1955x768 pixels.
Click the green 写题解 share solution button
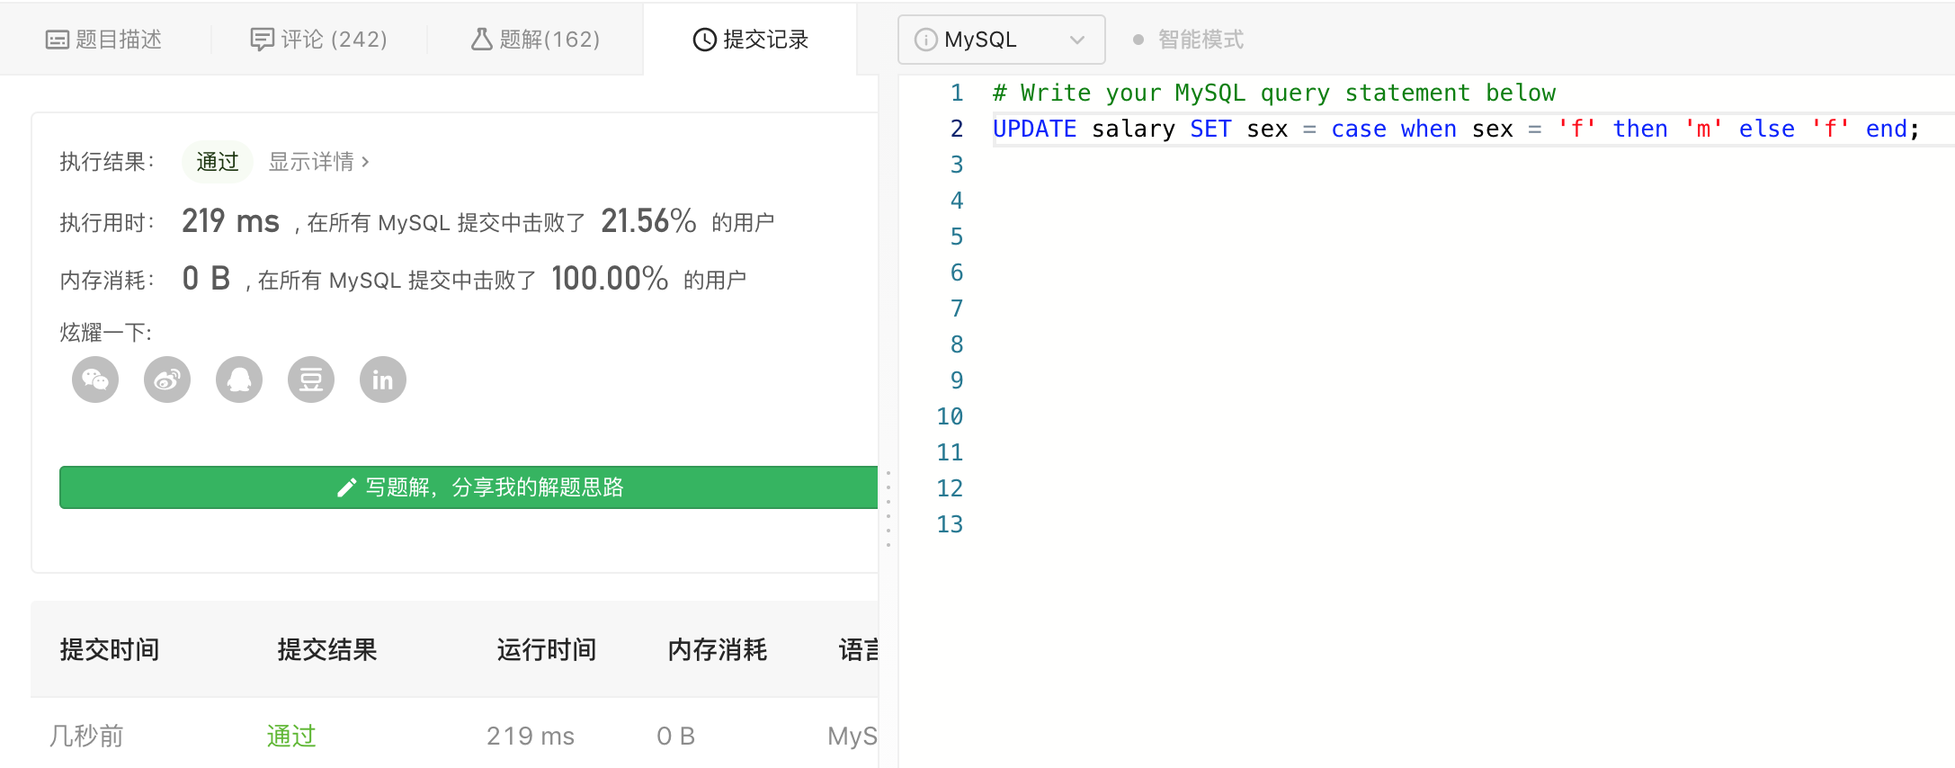pos(469,487)
